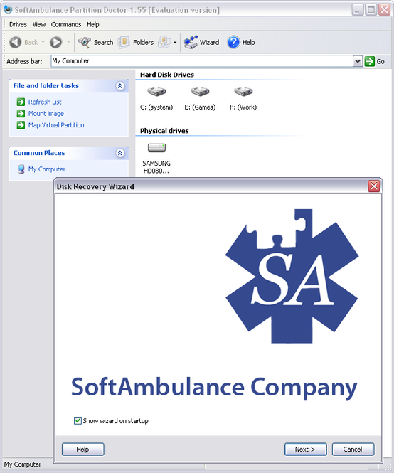
Task: Select the SAMSUNG HD080 physical drive
Action: point(156,158)
